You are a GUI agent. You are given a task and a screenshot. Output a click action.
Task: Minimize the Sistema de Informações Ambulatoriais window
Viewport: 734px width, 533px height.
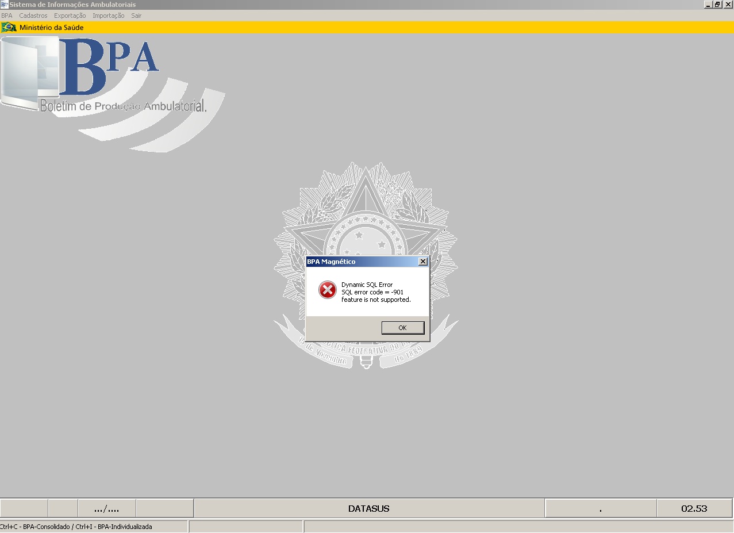coord(708,4)
